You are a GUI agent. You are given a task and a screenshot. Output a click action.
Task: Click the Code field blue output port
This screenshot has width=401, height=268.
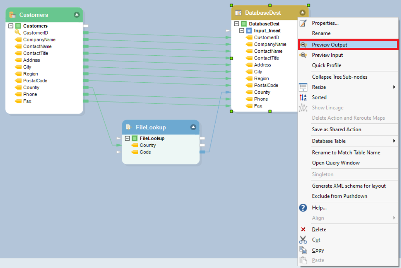tap(202, 152)
